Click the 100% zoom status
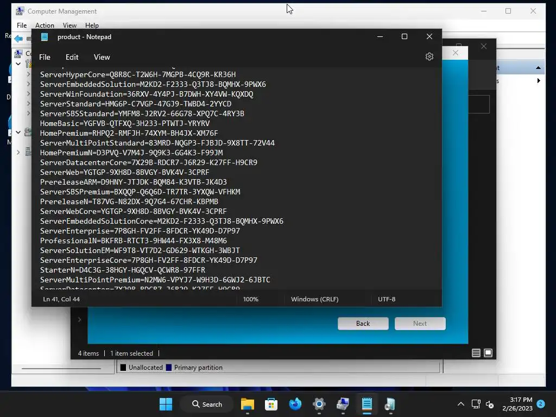Image resolution: width=556 pixels, height=417 pixels. pyautogui.click(x=251, y=299)
